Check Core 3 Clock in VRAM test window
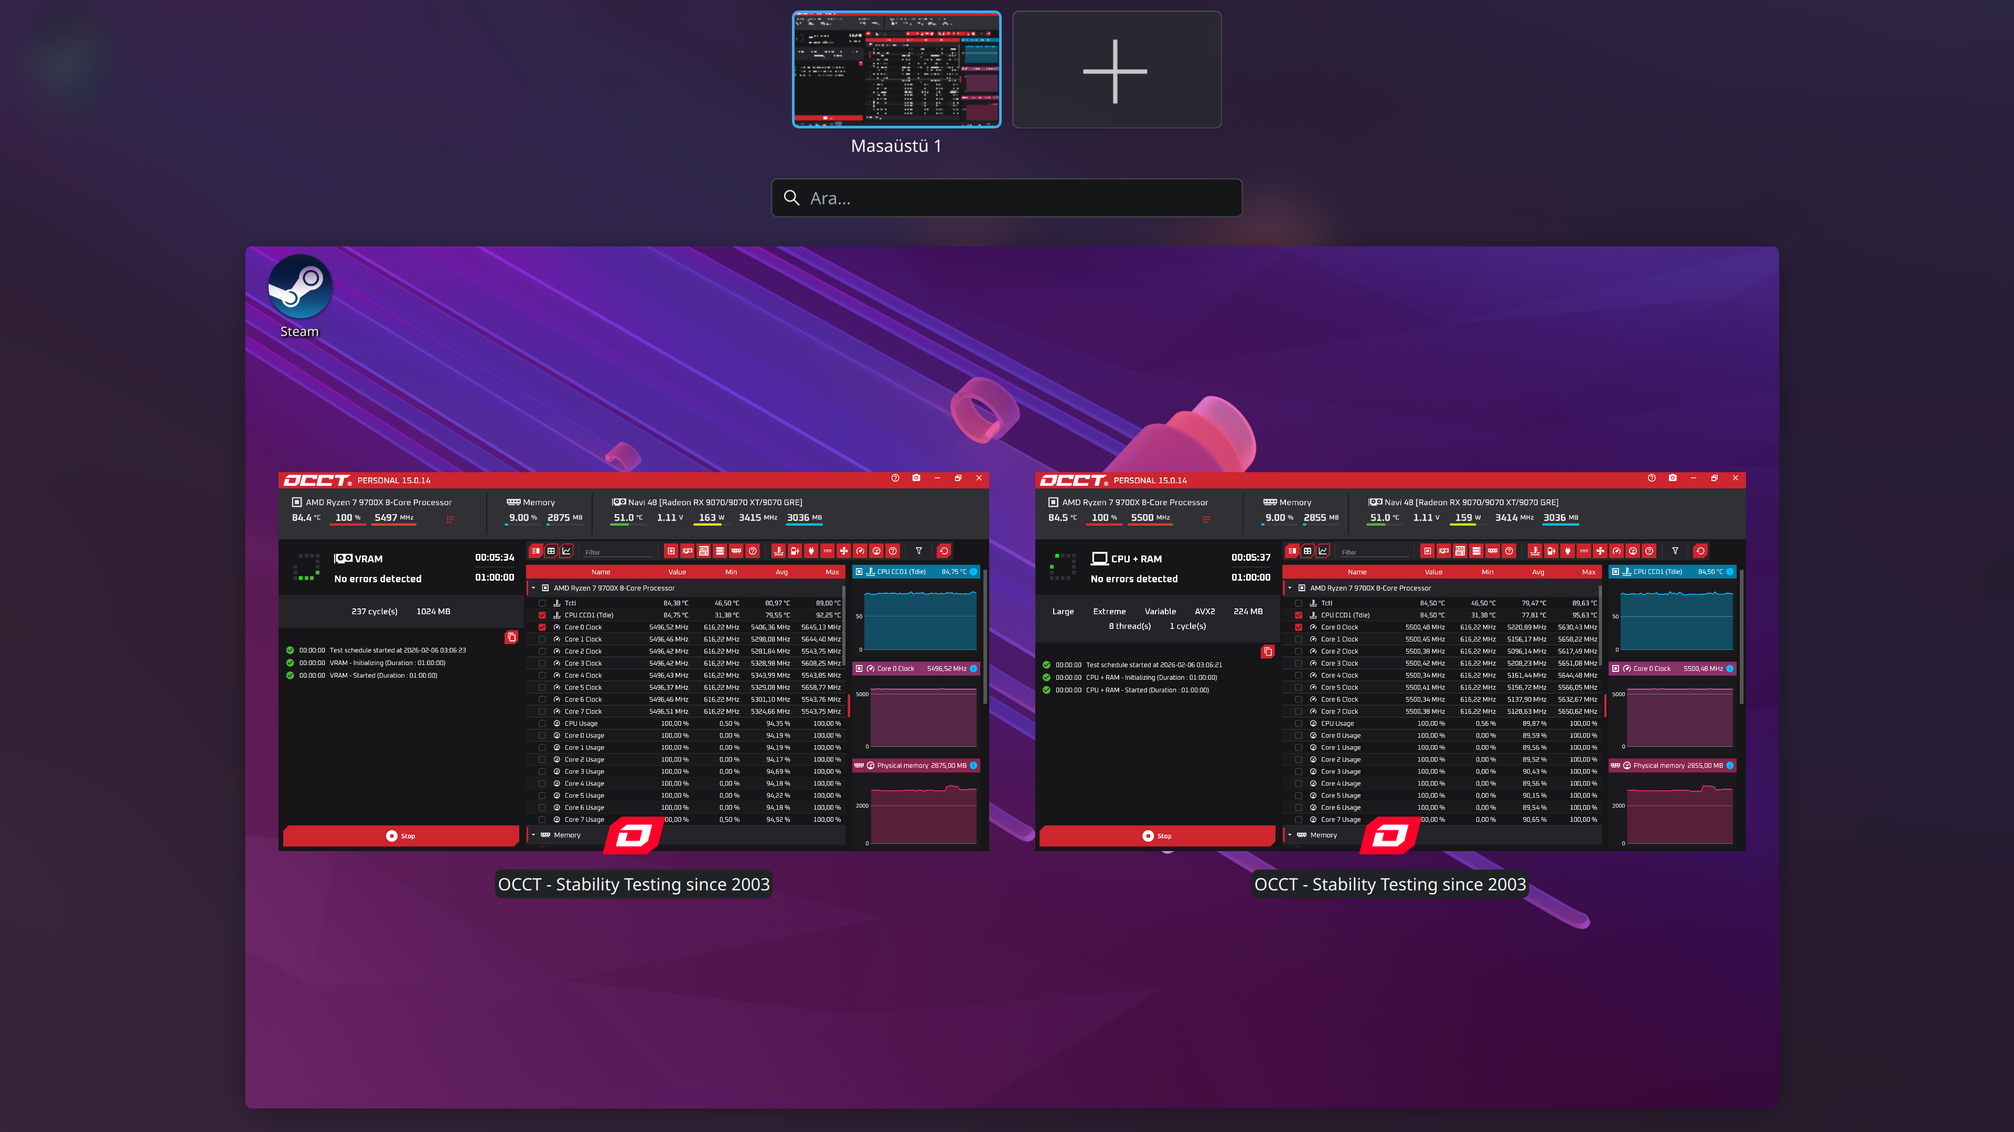Viewport: 2014px width, 1132px height. click(542, 663)
